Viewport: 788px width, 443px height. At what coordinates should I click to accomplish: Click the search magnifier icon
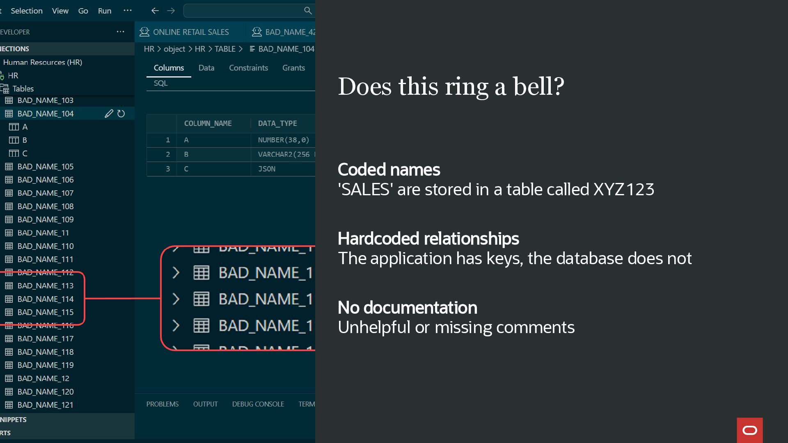pos(308,11)
